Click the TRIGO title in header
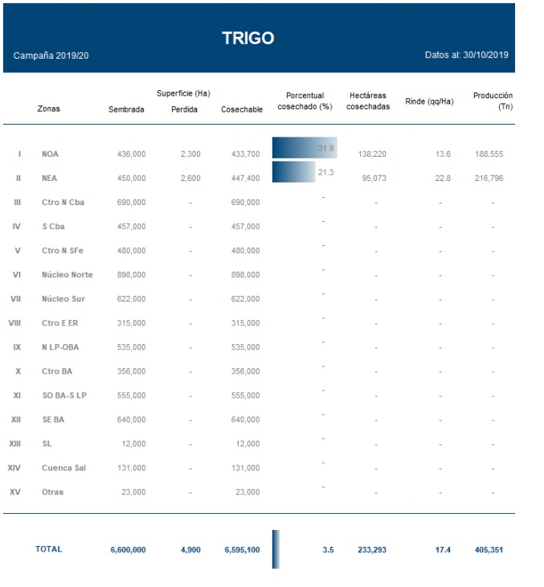The width and height of the screenshot is (544, 587). tap(247, 38)
